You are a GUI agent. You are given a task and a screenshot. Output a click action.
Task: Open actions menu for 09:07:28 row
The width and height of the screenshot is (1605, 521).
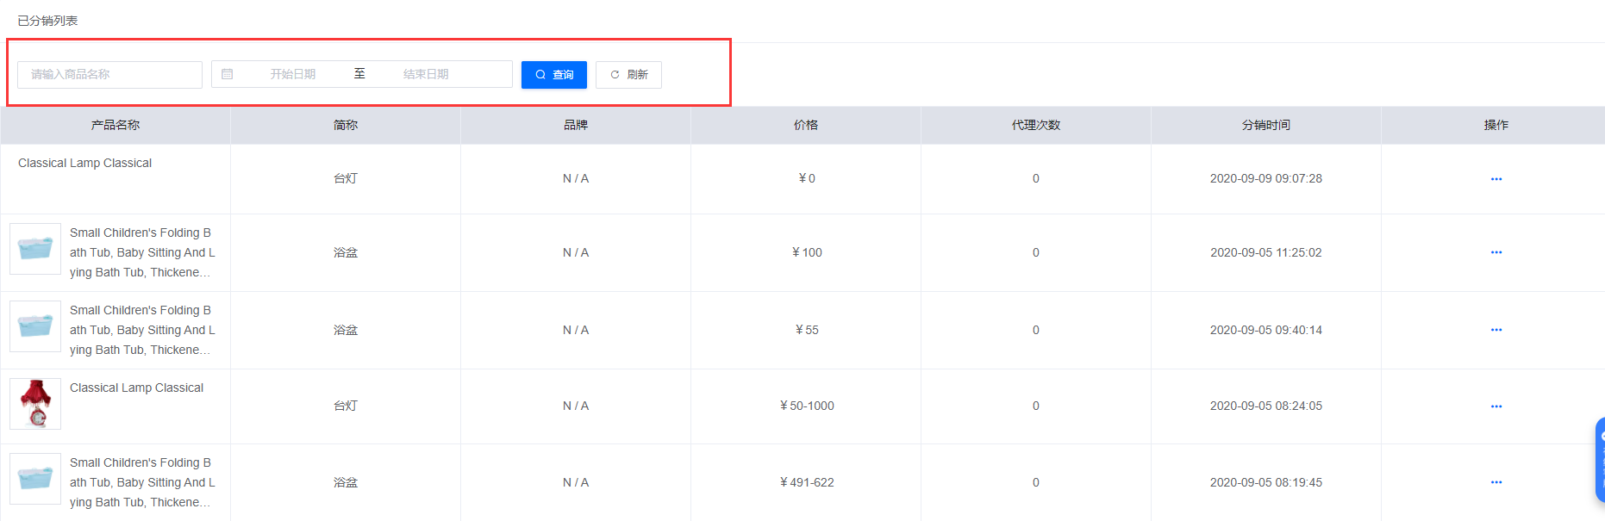[1496, 179]
